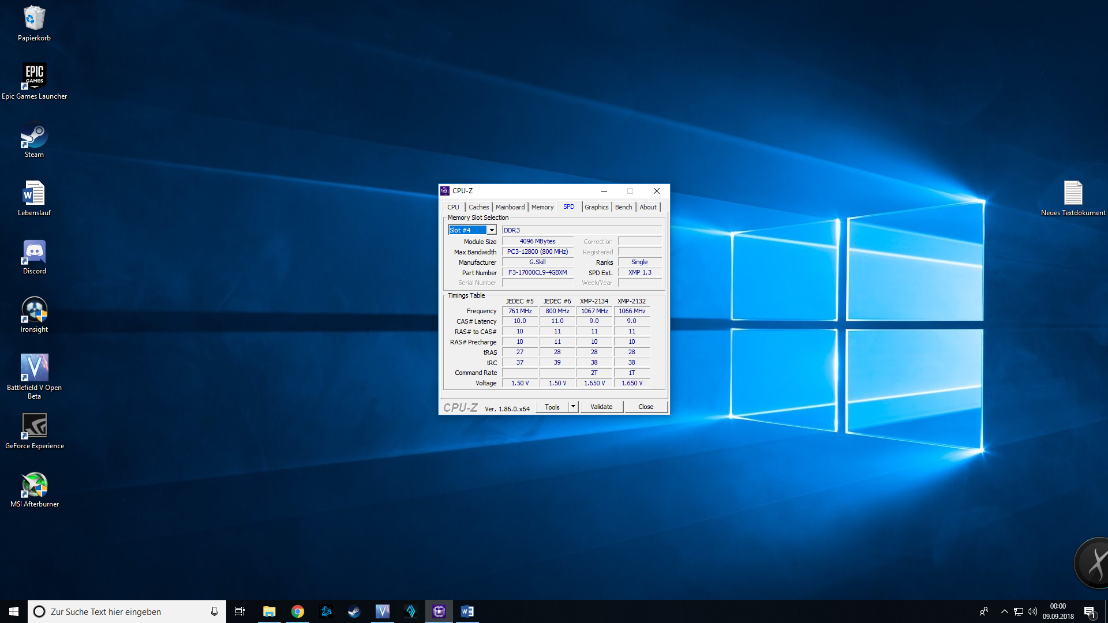Screen dimensions: 1108x623
Task: Expand the Slot #4 memory slot dropdown
Action: 492,230
